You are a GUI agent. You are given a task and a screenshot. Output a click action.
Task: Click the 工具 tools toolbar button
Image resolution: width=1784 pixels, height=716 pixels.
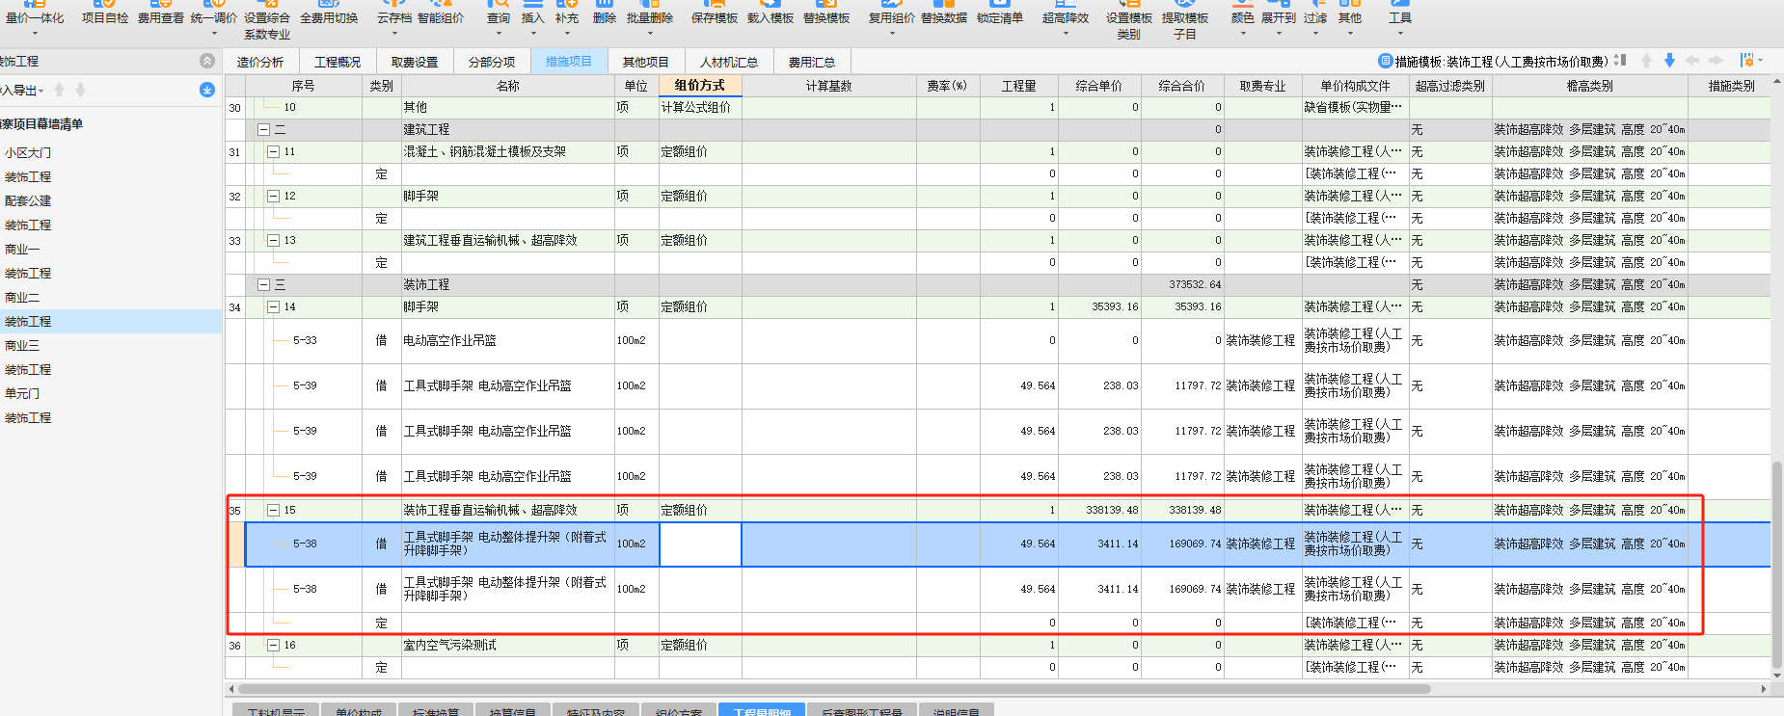click(1400, 13)
